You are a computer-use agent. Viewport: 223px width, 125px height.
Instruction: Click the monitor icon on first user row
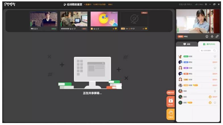tap(215, 56)
